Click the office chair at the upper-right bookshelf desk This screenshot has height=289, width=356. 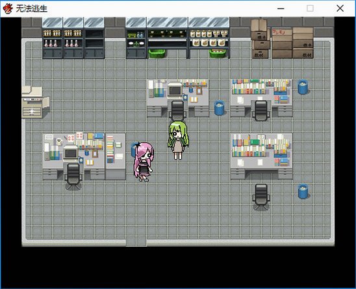[x=261, y=111]
